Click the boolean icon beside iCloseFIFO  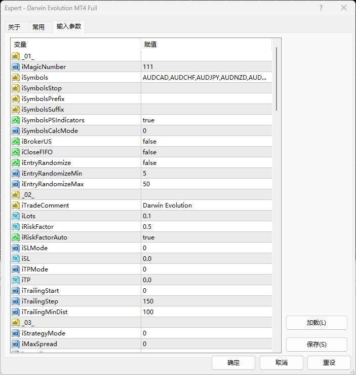16,152
